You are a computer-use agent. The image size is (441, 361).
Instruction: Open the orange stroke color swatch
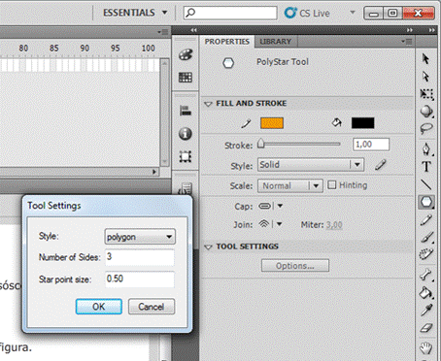point(272,123)
